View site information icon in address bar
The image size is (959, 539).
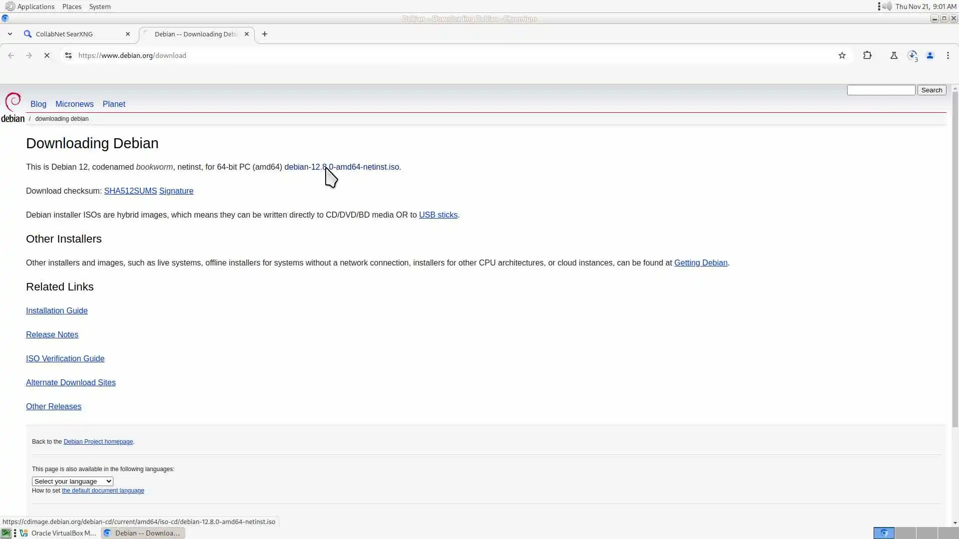point(68,55)
